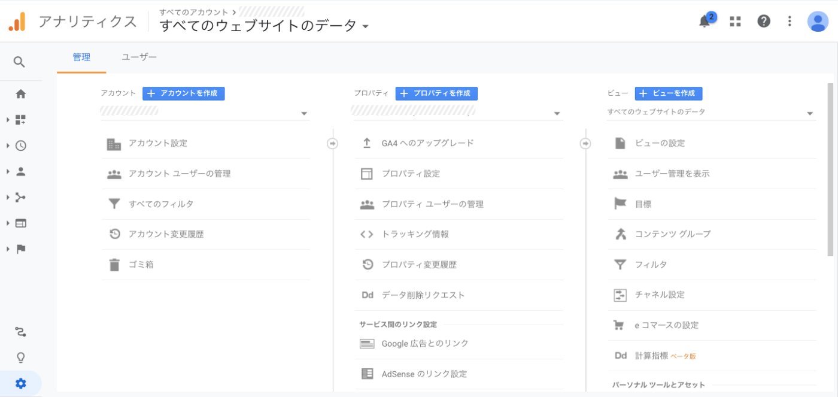The height and width of the screenshot is (397, 838).
Task: Click ビューを作成 button
Action: [x=669, y=93]
